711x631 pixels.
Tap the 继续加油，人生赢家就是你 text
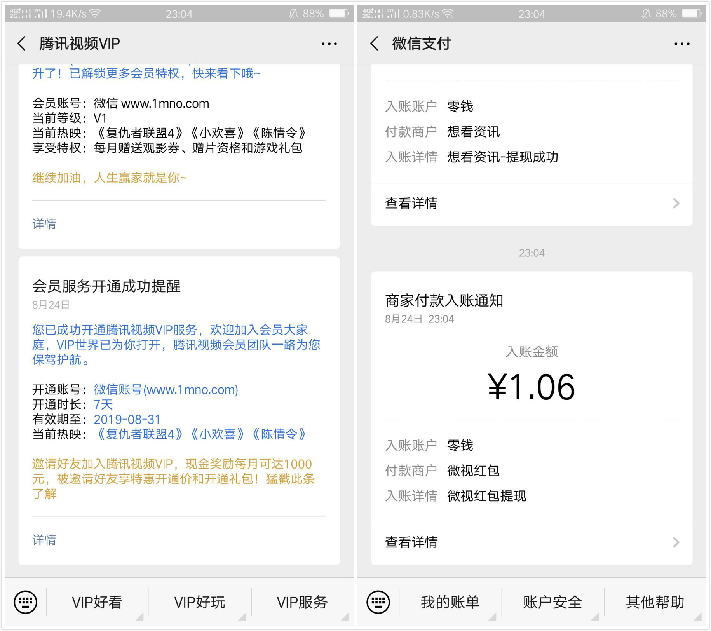pos(110,178)
